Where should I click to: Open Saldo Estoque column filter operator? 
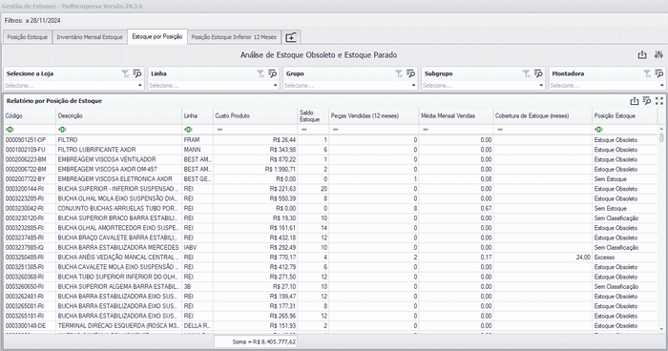click(304, 130)
